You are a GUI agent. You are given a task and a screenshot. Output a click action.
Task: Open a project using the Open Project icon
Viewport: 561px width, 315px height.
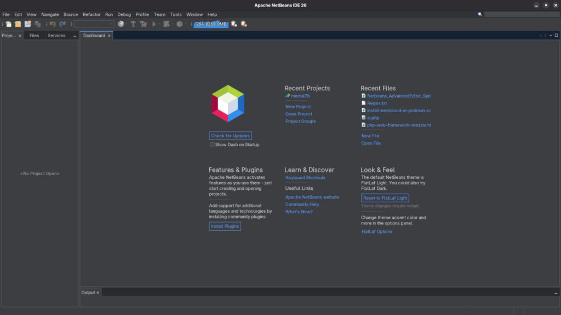pos(26,24)
